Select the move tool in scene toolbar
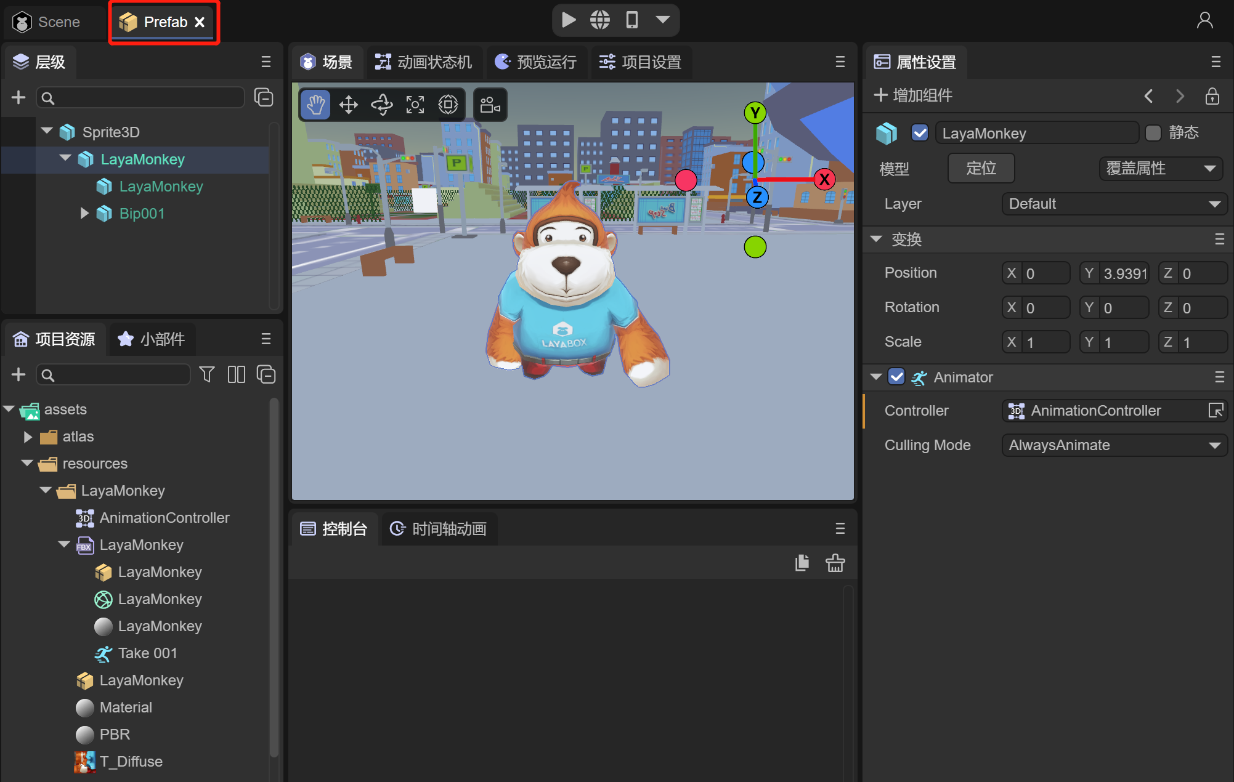The height and width of the screenshot is (782, 1234). 349,105
